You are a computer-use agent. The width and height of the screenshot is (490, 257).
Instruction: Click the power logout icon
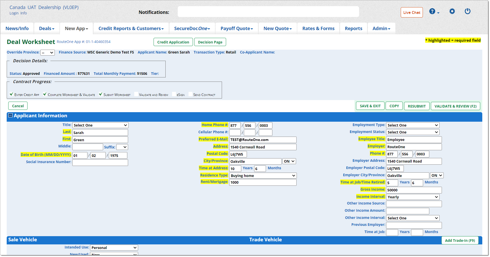[468, 11]
